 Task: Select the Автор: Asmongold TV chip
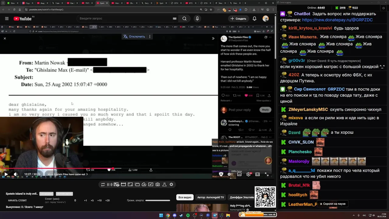pyautogui.click(x=211, y=197)
